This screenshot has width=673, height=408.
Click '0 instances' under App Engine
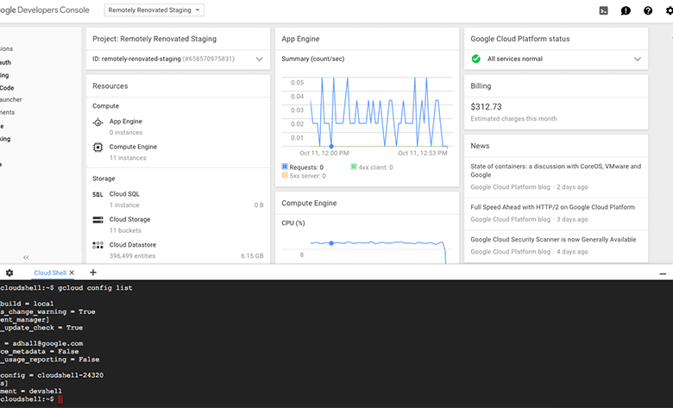pos(126,133)
